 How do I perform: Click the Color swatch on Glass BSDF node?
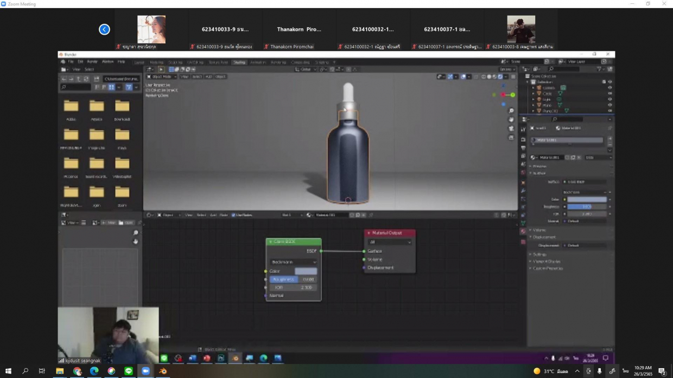click(306, 271)
